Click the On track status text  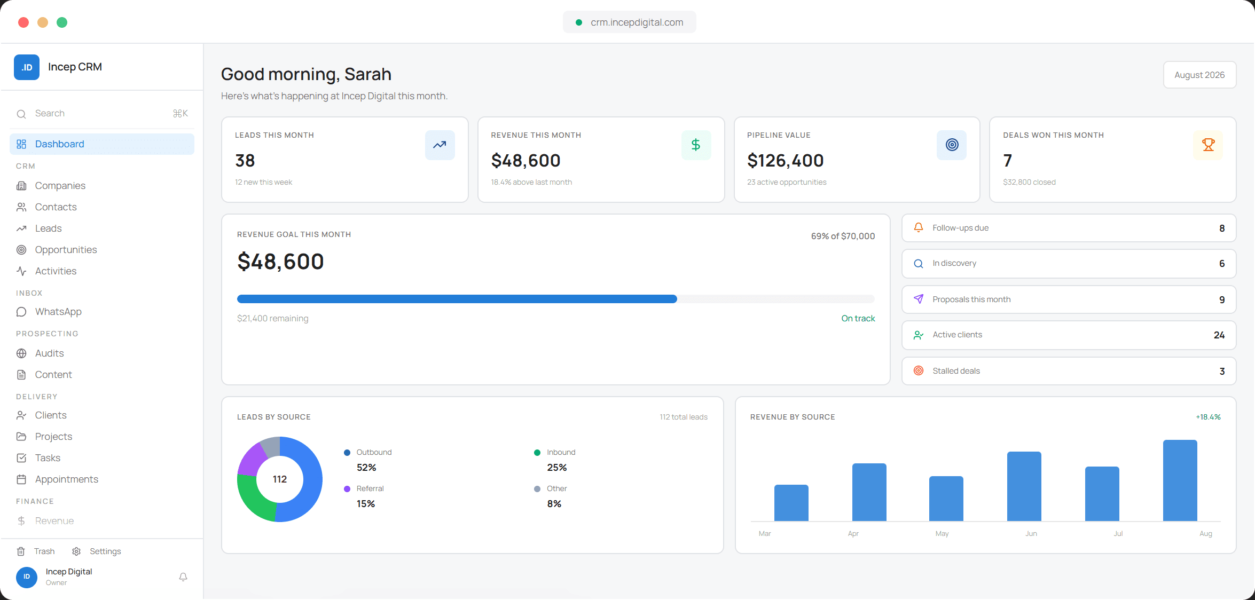click(x=858, y=319)
